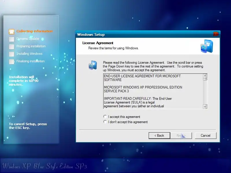Select "I accept this agreement" radio button
The image size is (231, 173).
point(105,117)
